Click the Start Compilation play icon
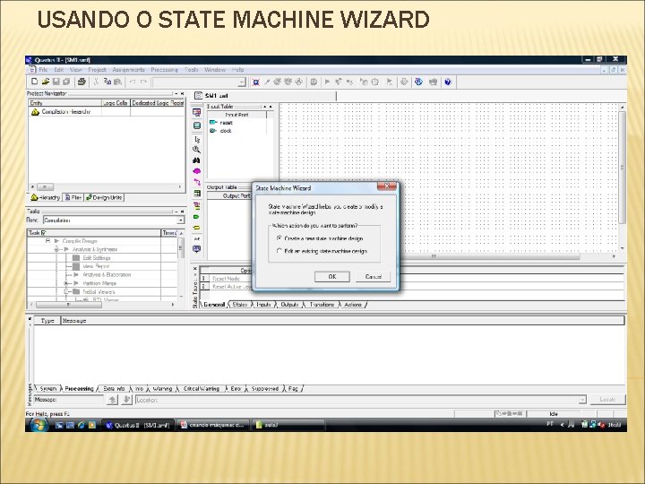Screen dimensions: 645x484 tap(327, 82)
